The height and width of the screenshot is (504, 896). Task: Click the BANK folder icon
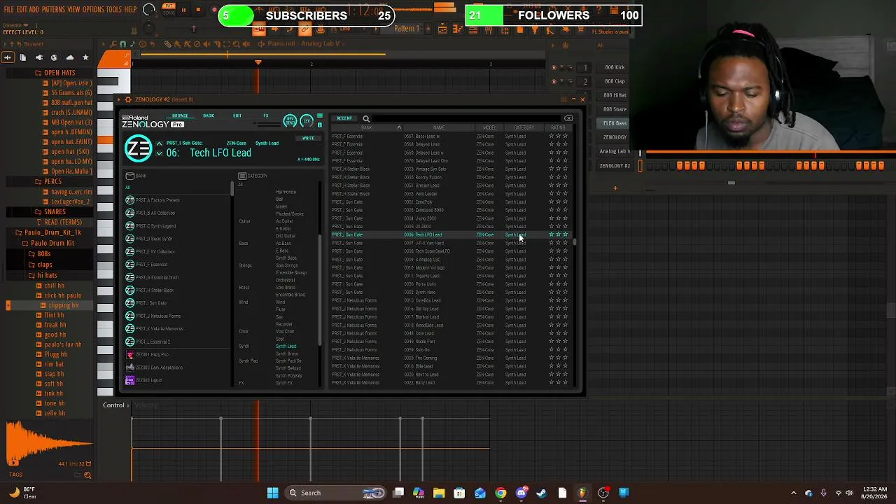[129, 176]
